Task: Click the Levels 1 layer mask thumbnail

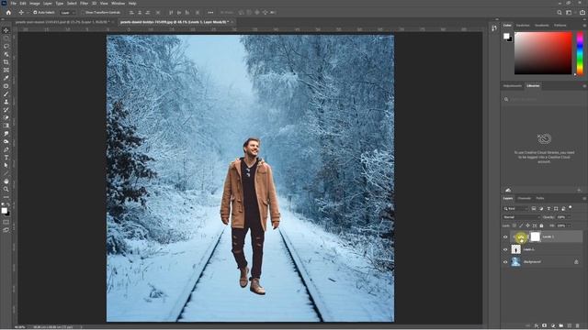Action: tap(535, 236)
